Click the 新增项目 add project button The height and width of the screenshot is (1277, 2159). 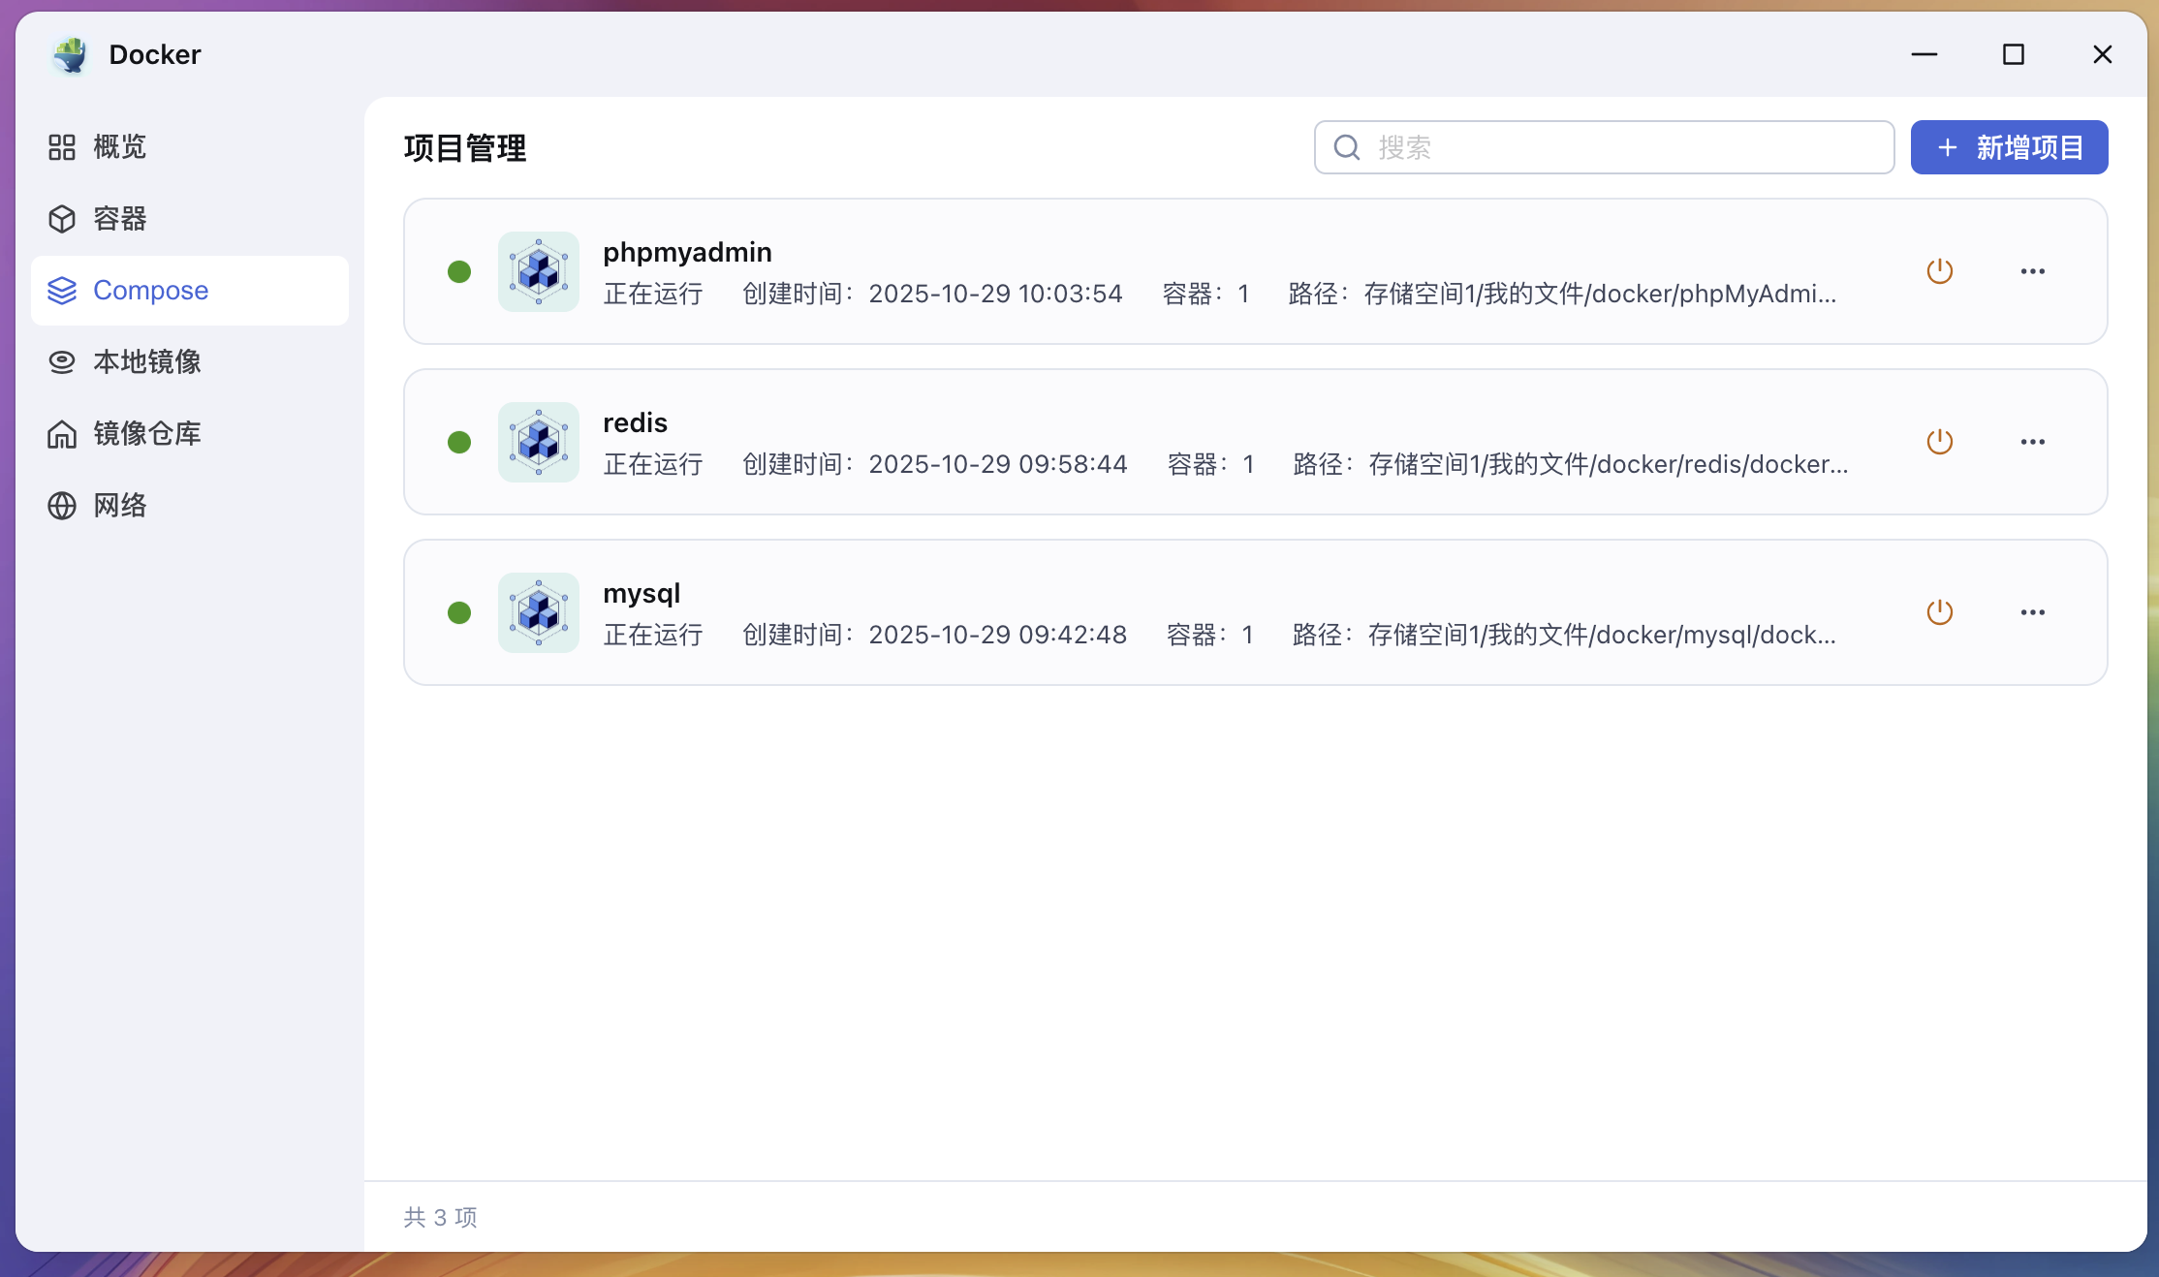pos(2009,147)
